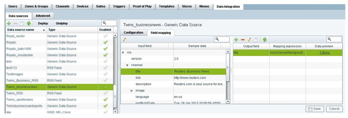Screen dimensions: 348x118
Task: Toggle Enabled checkmark for Royal_sector row
Action: [105, 36]
